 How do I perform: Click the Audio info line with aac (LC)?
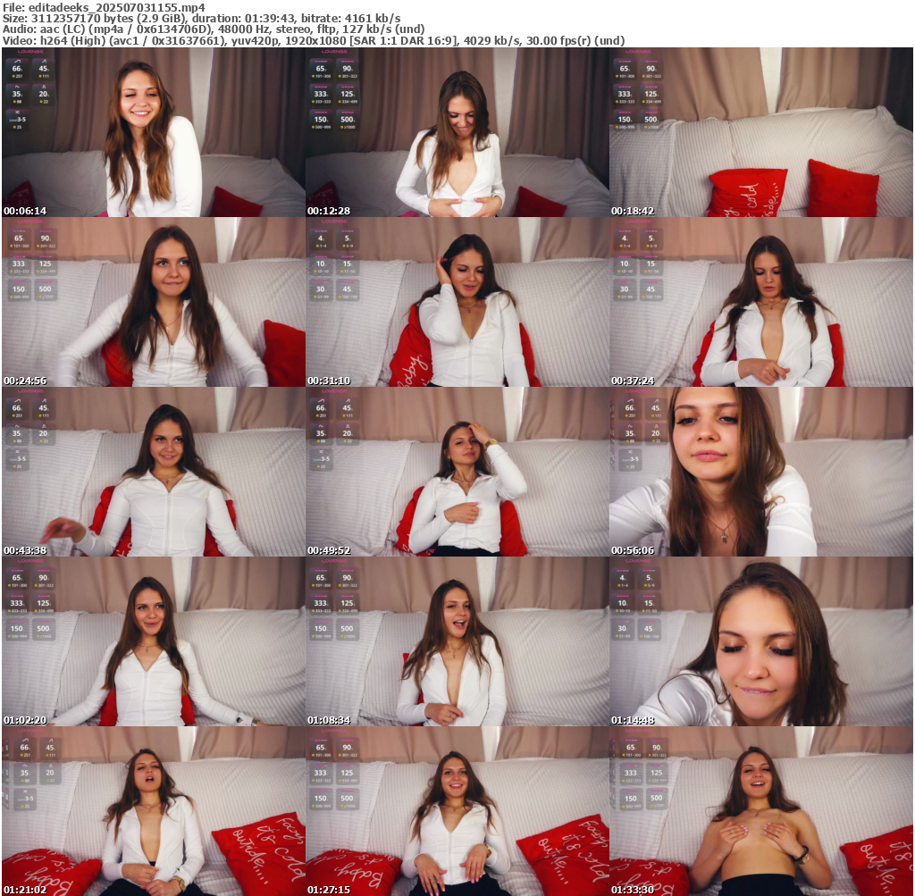point(214,29)
